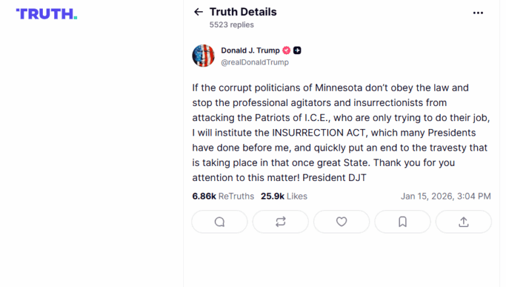This screenshot has width=506, height=287.
Task: Click the reply speech bubble icon
Action: pyautogui.click(x=219, y=222)
